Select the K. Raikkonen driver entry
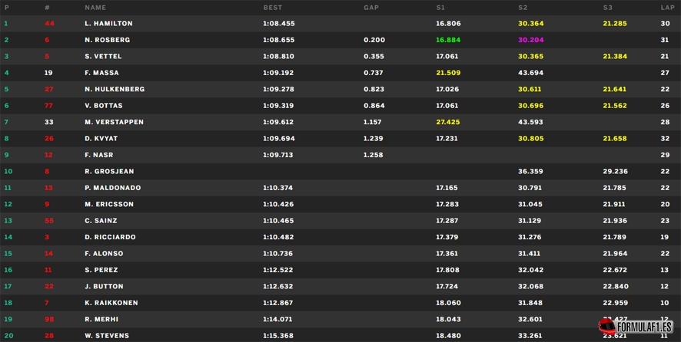 point(111,303)
